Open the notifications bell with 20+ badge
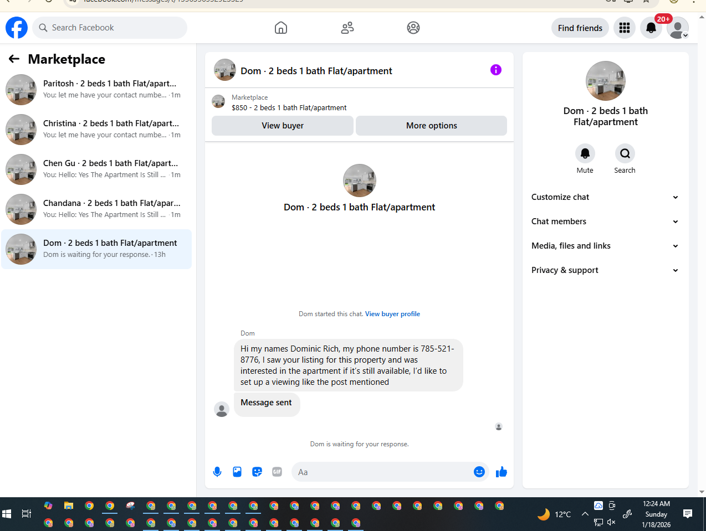This screenshot has height=531, width=706. (x=651, y=28)
